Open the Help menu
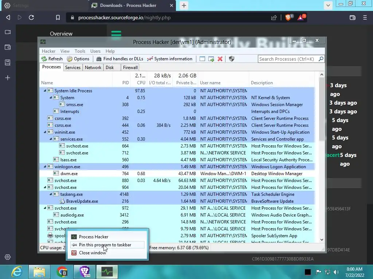373x279 pixels. coord(110,51)
